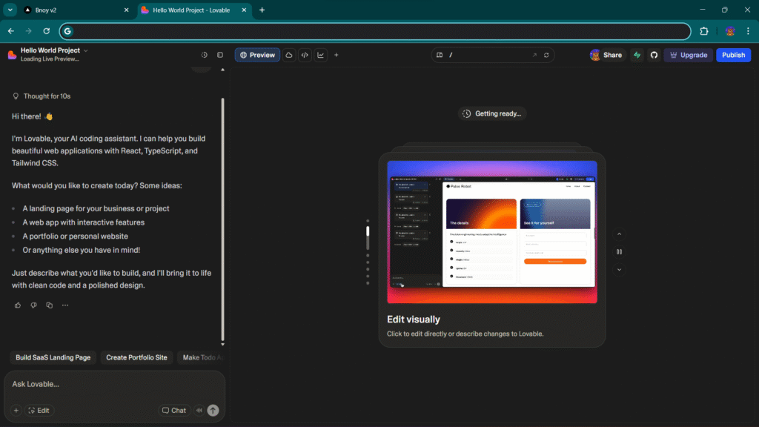Open the code view icon
This screenshot has width=759, height=427.
[305, 55]
